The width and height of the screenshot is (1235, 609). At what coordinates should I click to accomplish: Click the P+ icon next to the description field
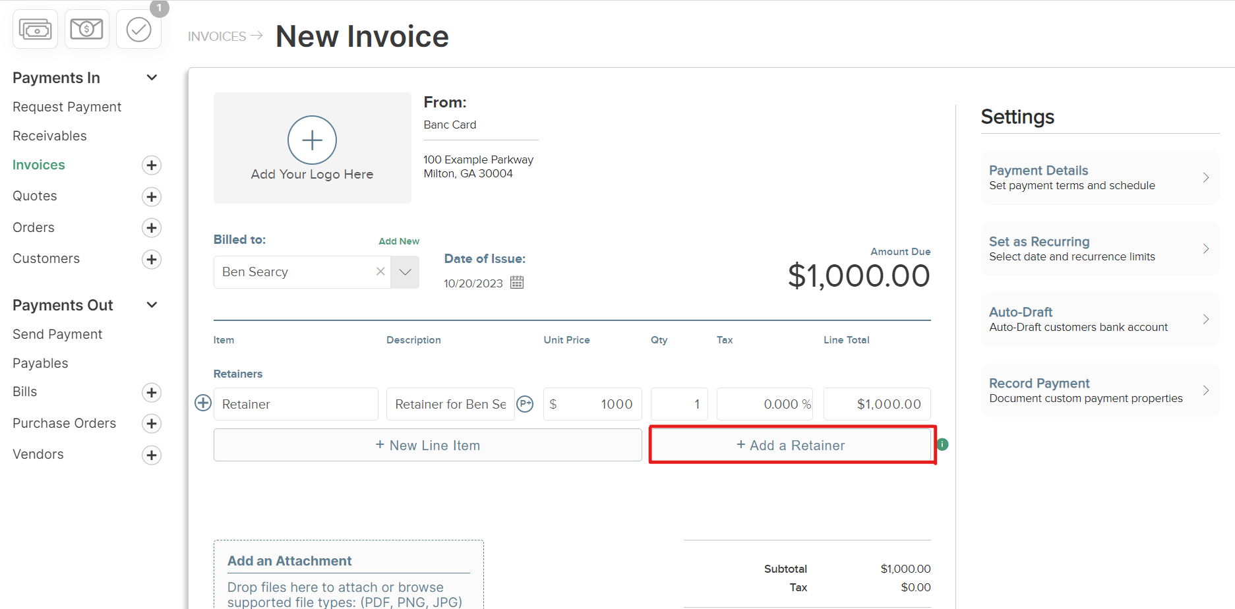point(526,403)
